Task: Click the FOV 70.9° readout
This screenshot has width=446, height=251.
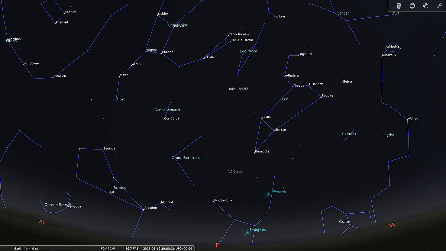Action: 108,248
